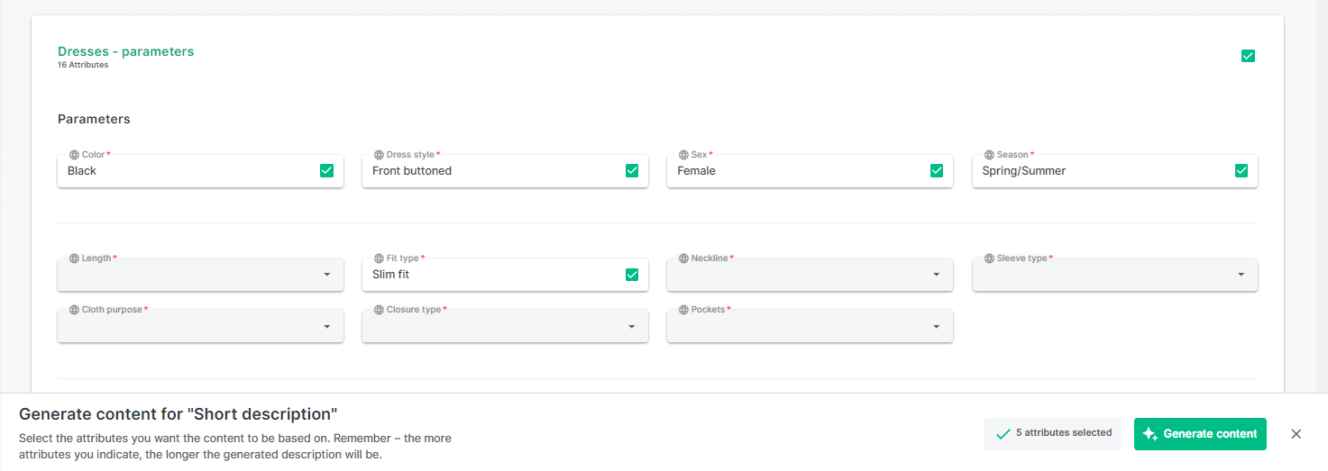1328x471 pixels.
Task: Uncheck the Color Black attribute checkbox
Action: pyautogui.click(x=326, y=170)
